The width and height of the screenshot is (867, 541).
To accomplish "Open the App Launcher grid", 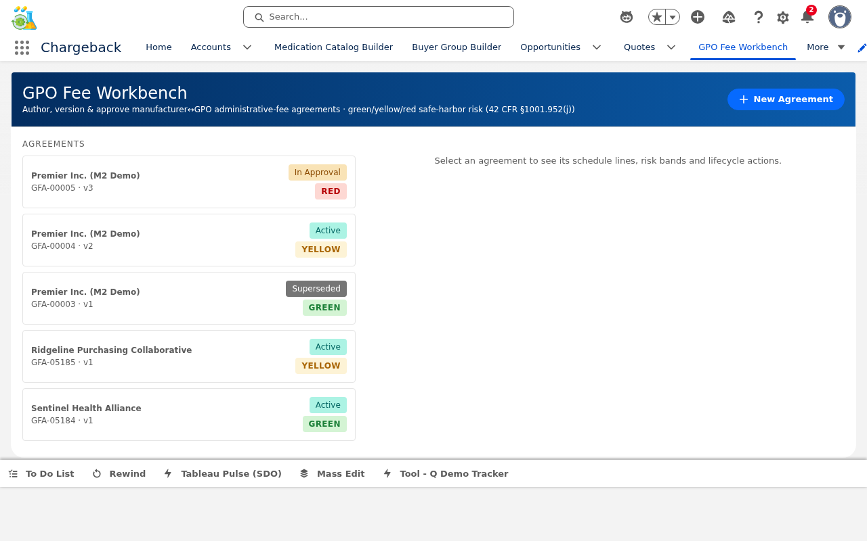I will click(x=22, y=47).
